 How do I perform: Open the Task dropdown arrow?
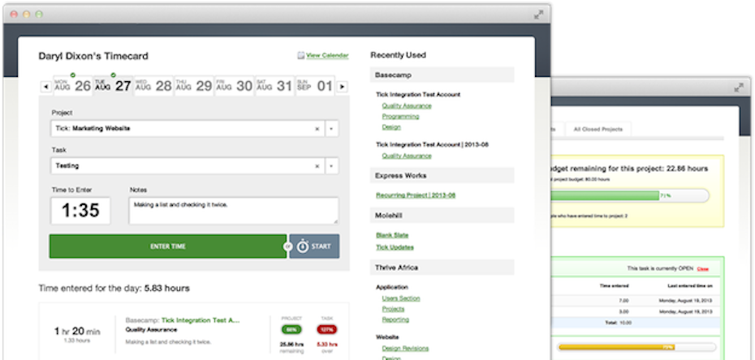click(x=331, y=165)
